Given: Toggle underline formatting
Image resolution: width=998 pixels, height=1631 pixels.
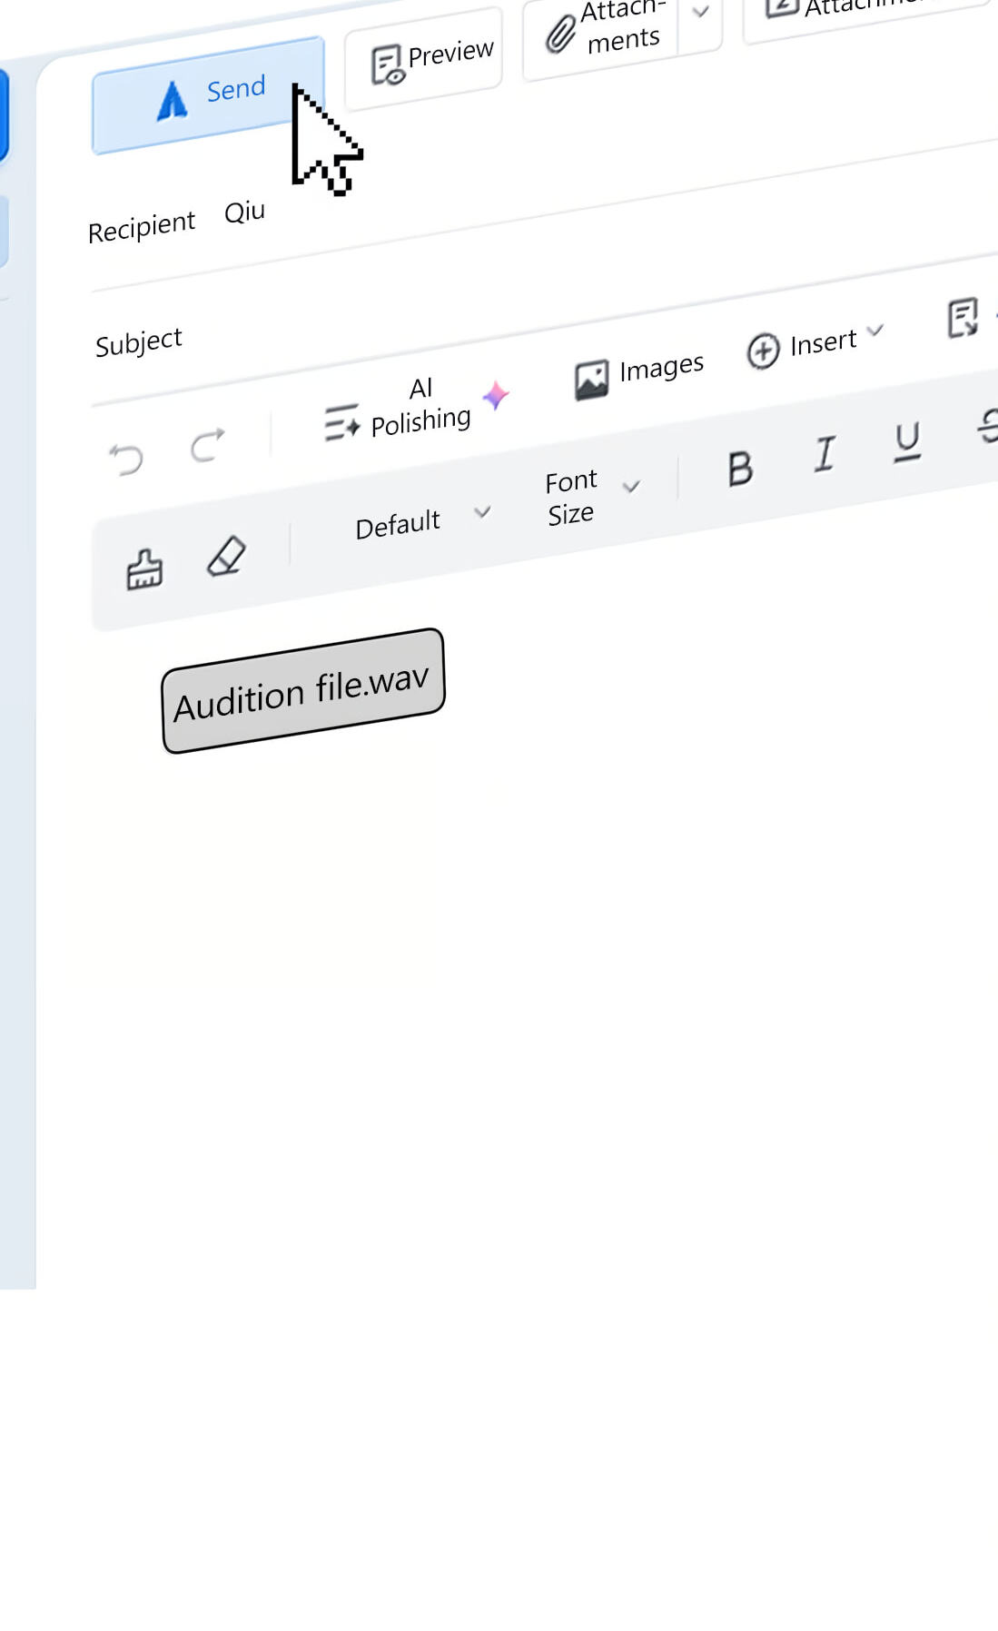Looking at the screenshot, I should [x=907, y=441].
